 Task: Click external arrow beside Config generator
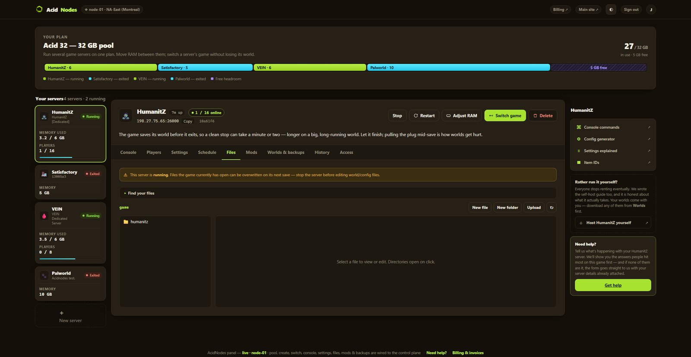click(649, 139)
